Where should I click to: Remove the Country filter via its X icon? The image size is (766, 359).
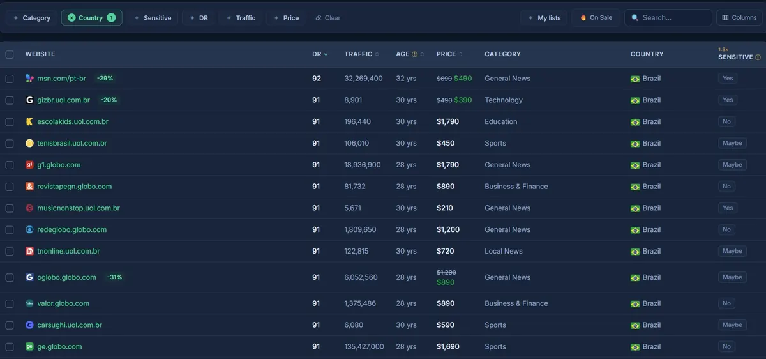[71, 18]
